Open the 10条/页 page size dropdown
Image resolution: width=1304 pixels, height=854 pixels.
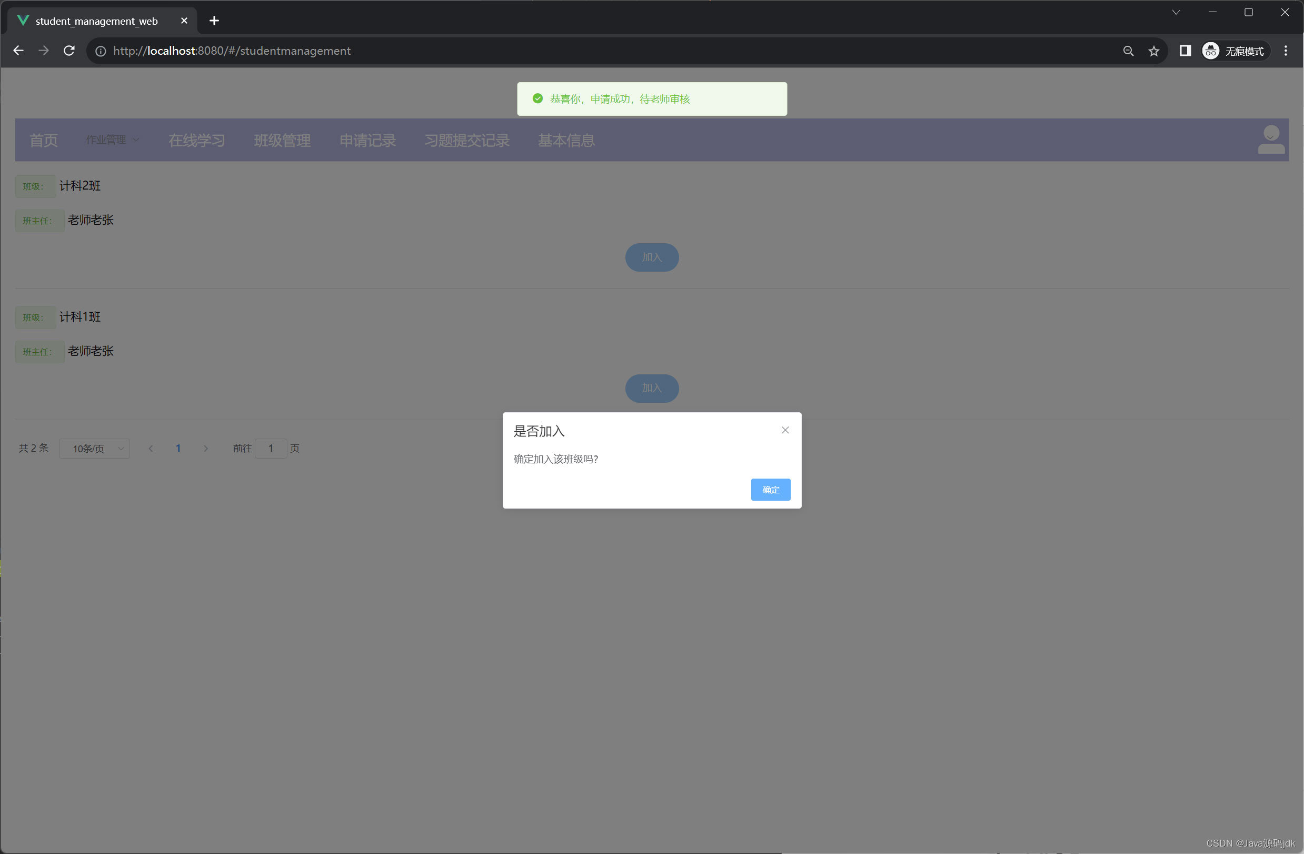point(94,449)
